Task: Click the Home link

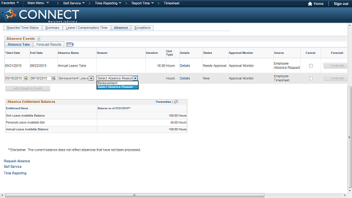Action: click(318, 4)
